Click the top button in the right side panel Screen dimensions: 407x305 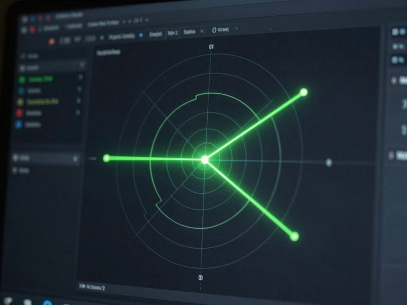(399, 32)
